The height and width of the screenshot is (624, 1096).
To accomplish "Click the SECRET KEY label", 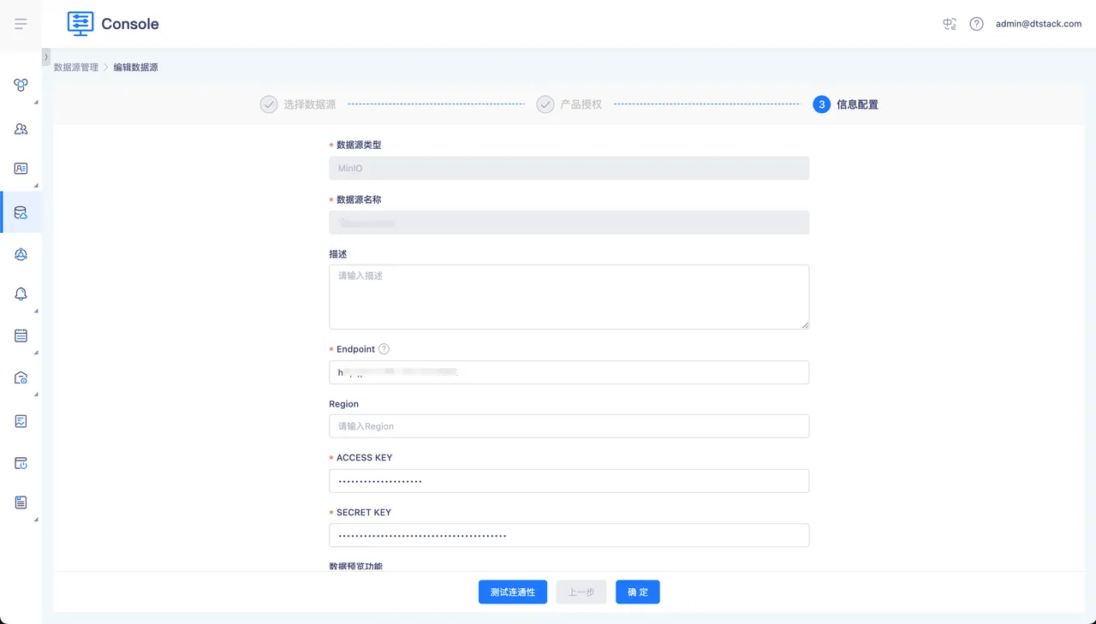I will pos(364,513).
